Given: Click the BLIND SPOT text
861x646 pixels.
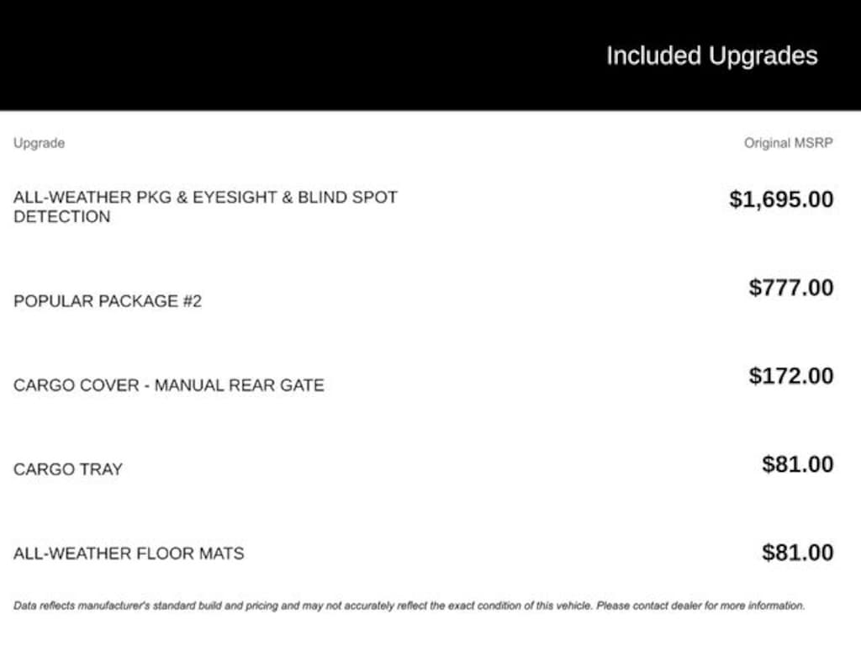Looking at the screenshot, I should pyautogui.click(x=347, y=198).
